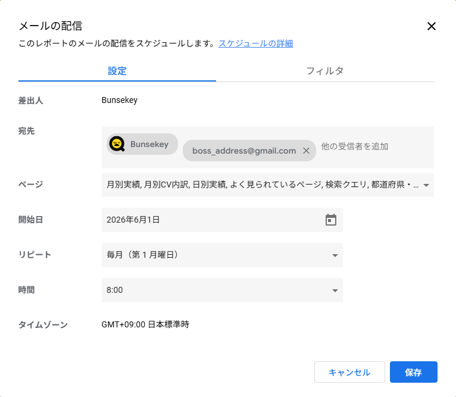Open the リピート dropdown 毎月（第1月曜日）

pyautogui.click(x=222, y=255)
